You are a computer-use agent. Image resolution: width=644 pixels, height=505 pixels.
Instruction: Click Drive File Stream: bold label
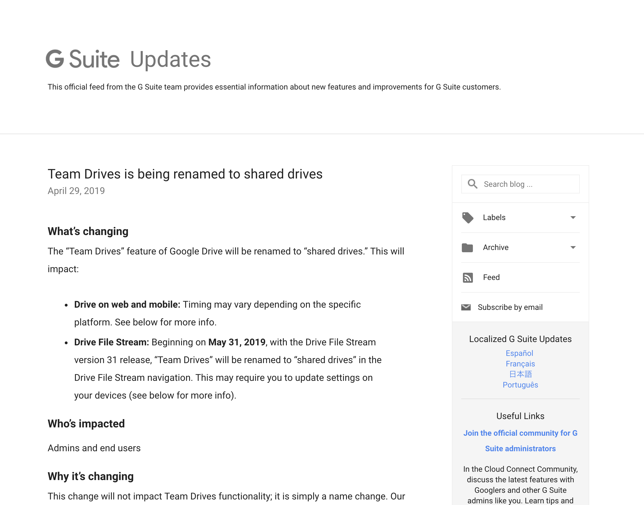(112, 342)
